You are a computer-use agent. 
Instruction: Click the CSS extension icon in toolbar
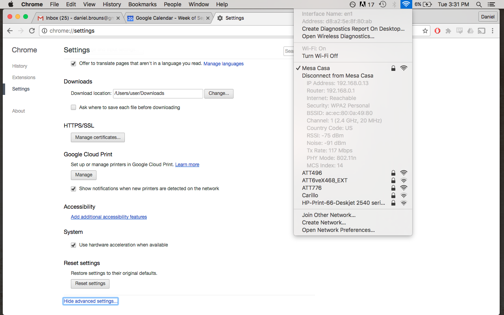click(459, 31)
